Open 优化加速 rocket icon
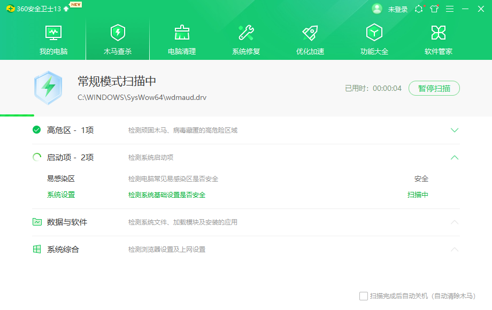Screen dimensions: 492x310 pos(310,33)
